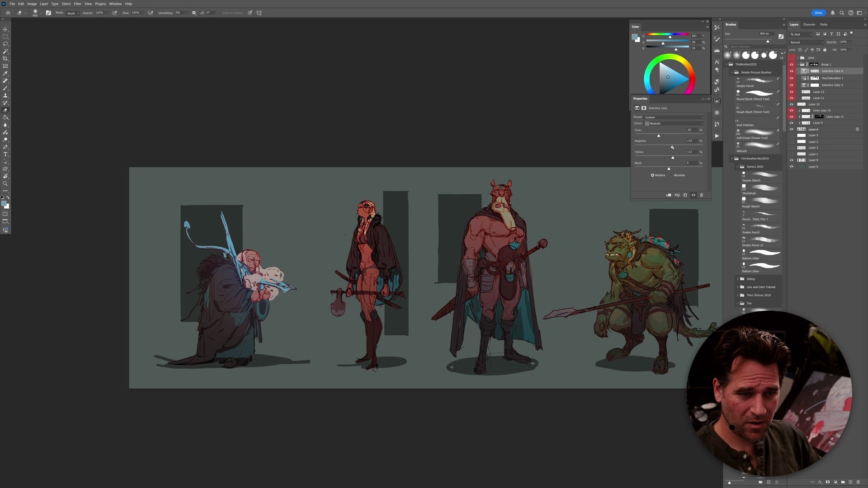Screen dimensions: 868x488
Task: Expand the Lines layer group
Action: (797, 58)
